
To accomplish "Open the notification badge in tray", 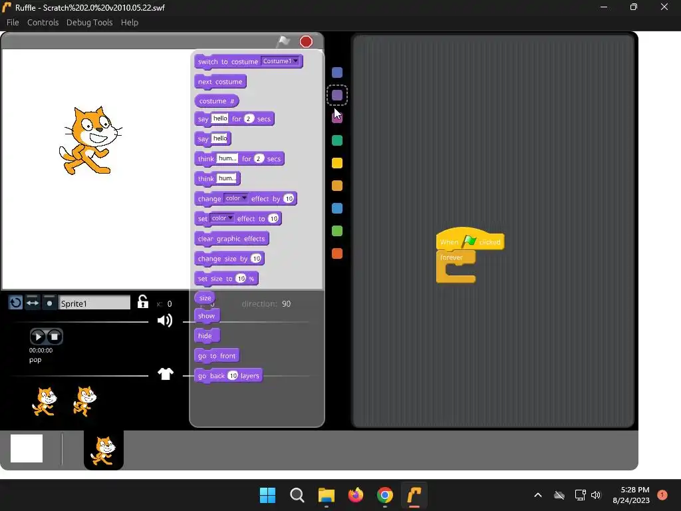I will [662, 494].
